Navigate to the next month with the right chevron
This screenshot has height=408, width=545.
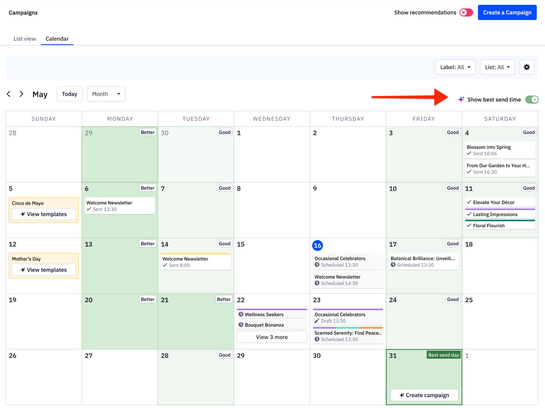[x=21, y=94]
